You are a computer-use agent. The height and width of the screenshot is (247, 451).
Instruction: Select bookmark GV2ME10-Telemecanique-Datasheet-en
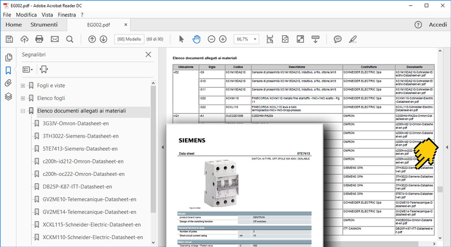point(89,199)
